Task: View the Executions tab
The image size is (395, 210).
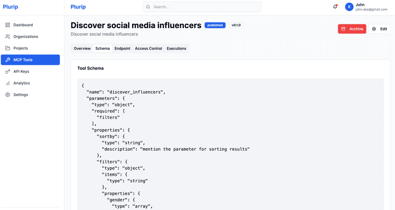Action: 177,49
